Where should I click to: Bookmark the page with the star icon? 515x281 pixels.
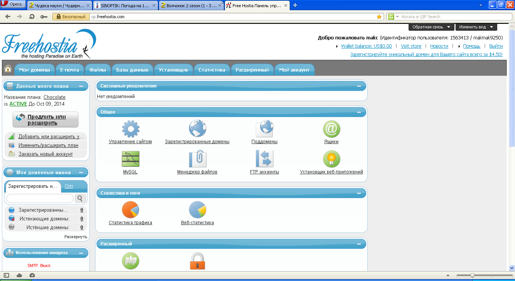(379, 17)
